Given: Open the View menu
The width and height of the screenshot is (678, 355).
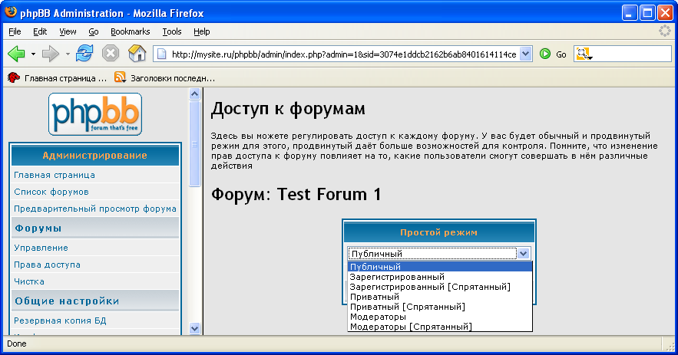Looking at the screenshot, I should (68, 31).
